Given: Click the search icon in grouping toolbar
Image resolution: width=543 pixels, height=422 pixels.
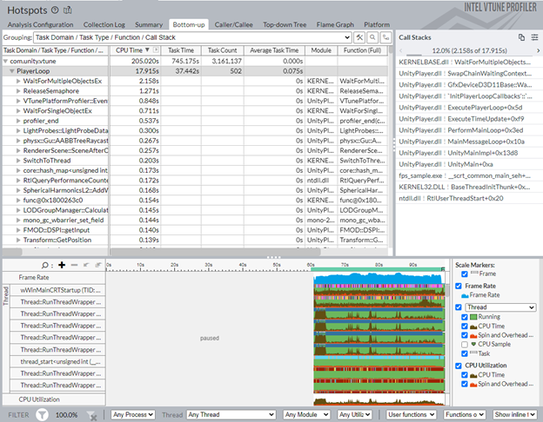Looking at the screenshot, I should pos(372,38).
